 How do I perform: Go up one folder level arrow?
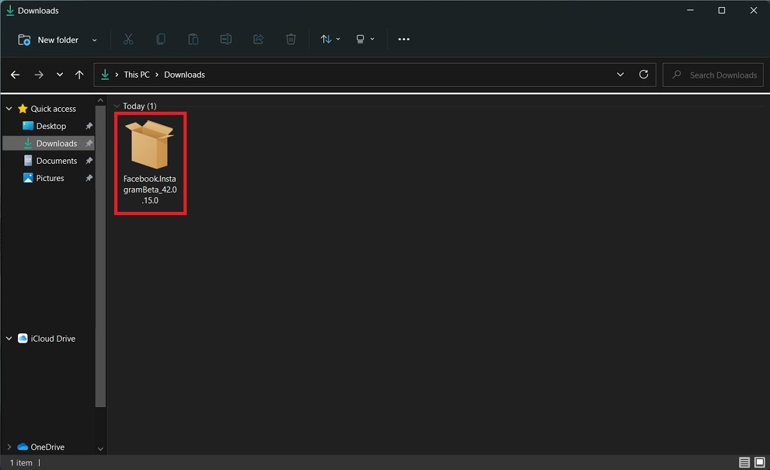pos(80,74)
